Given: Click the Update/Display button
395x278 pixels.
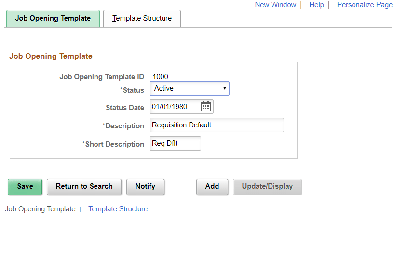Looking at the screenshot, I should pyautogui.click(x=267, y=187).
